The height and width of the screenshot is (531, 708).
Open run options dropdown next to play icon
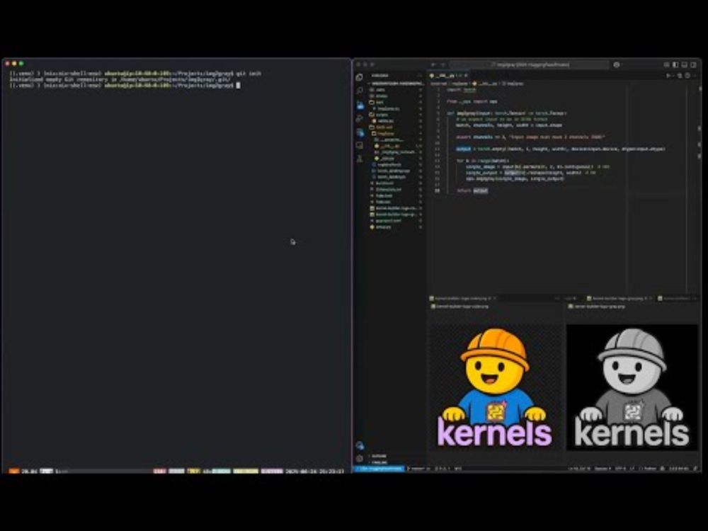[x=673, y=76]
